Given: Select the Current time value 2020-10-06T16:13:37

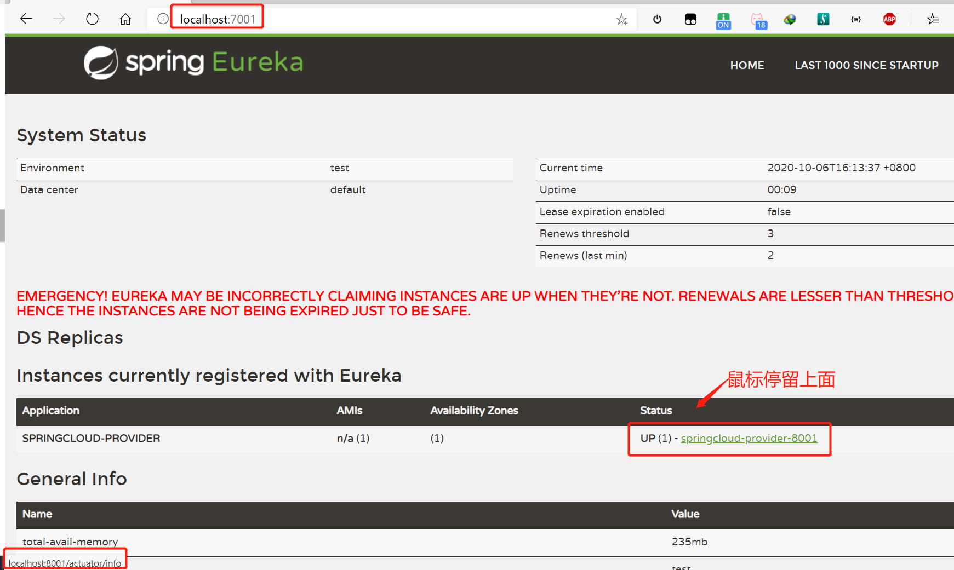Looking at the screenshot, I should pyautogui.click(x=841, y=168).
